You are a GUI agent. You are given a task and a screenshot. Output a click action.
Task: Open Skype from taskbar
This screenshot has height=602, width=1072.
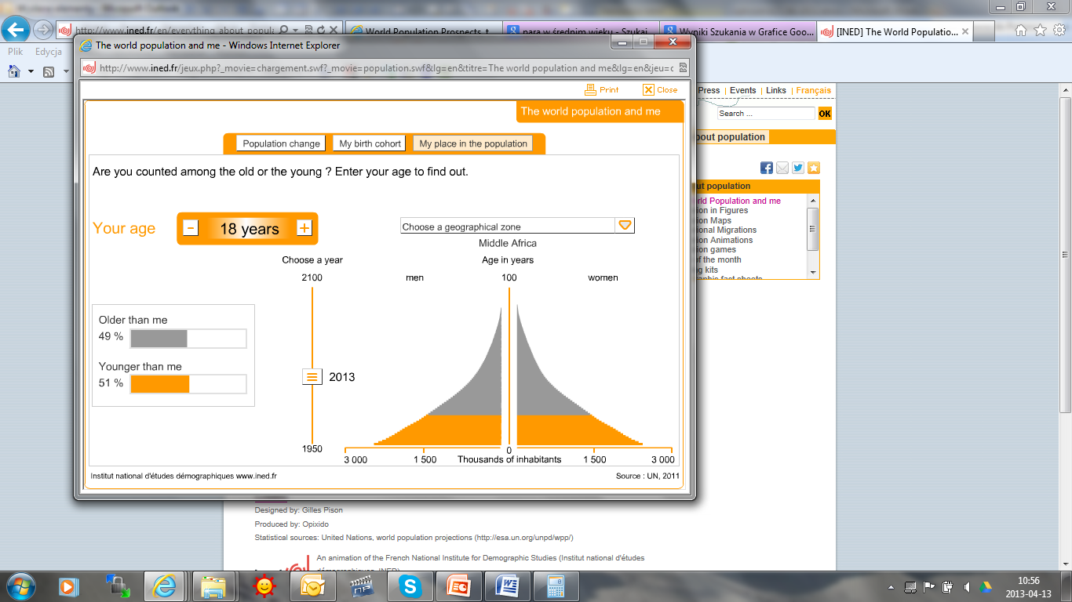click(409, 586)
